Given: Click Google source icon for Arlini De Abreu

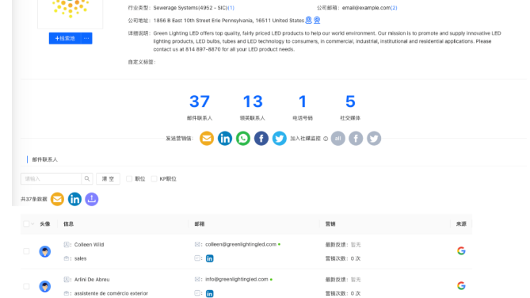Looking at the screenshot, I should click(461, 286).
